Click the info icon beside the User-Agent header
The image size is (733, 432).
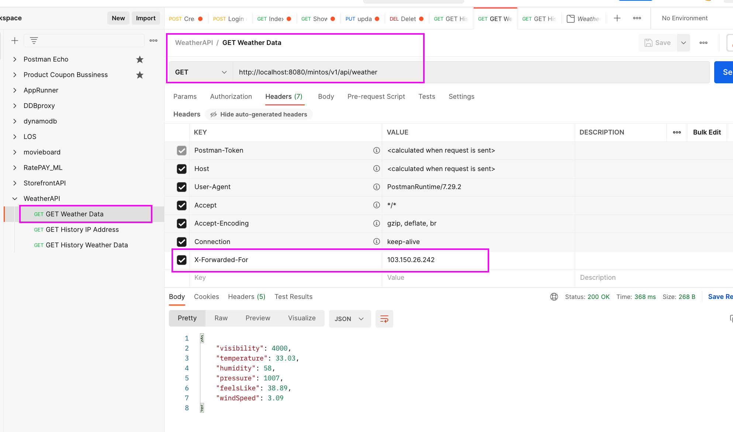[x=376, y=187]
